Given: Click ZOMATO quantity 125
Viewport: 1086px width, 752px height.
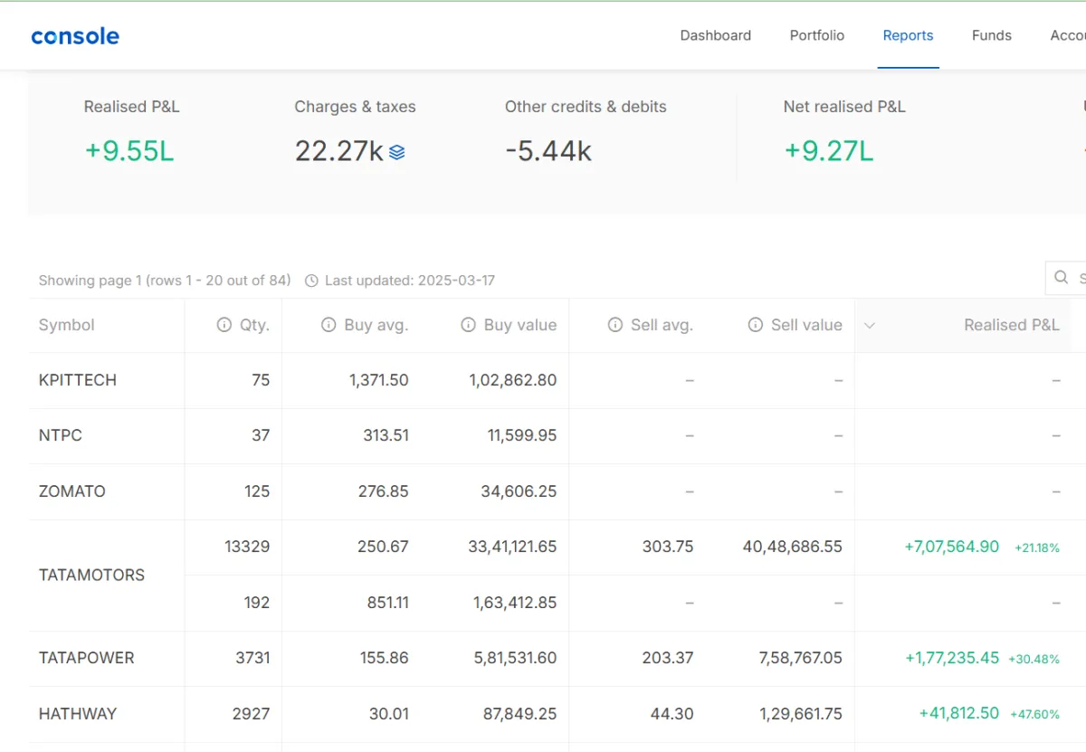Looking at the screenshot, I should [257, 491].
